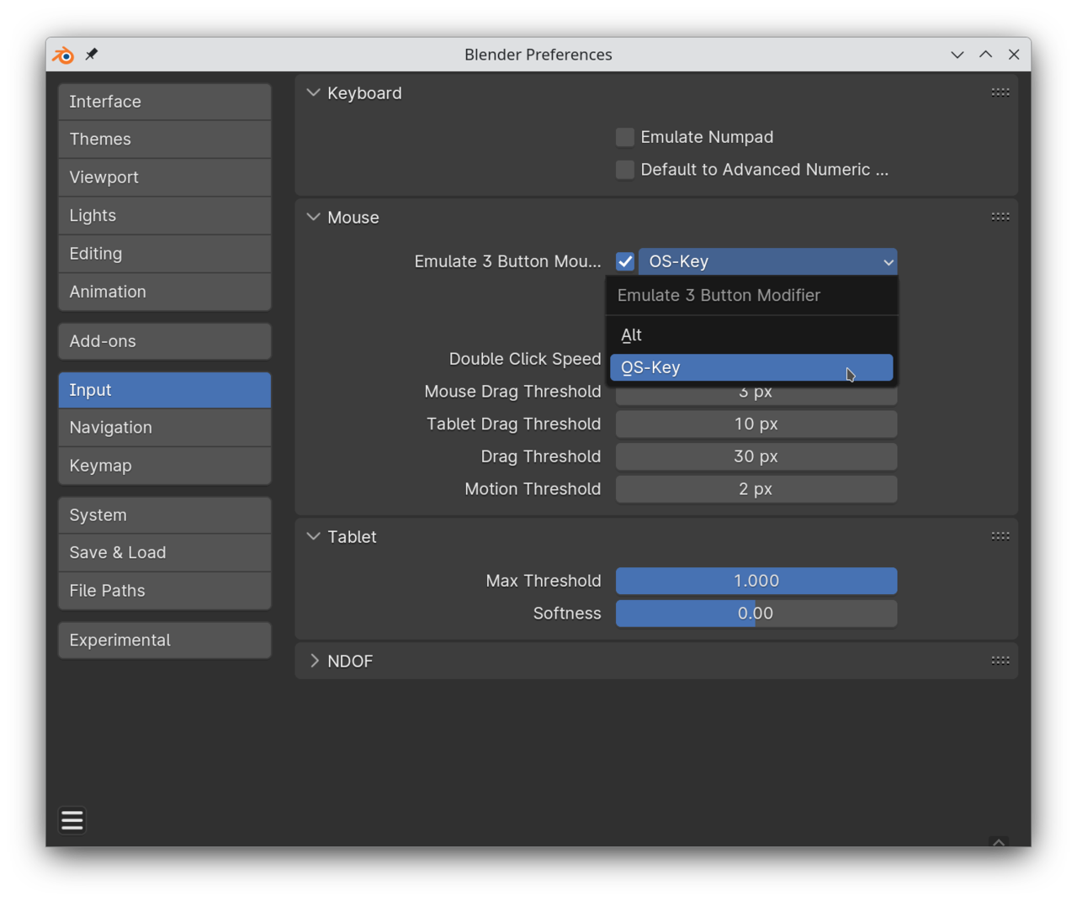Click the Tablet Drag Threshold field
This screenshot has height=901, width=1077.
[x=756, y=424]
